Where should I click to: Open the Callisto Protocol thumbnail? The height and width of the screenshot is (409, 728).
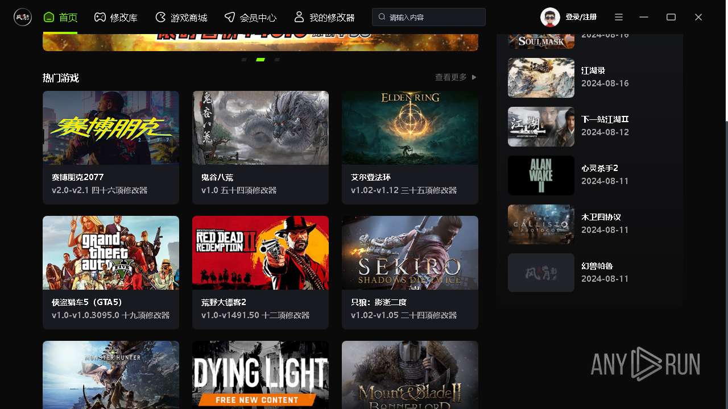(541, 224)
